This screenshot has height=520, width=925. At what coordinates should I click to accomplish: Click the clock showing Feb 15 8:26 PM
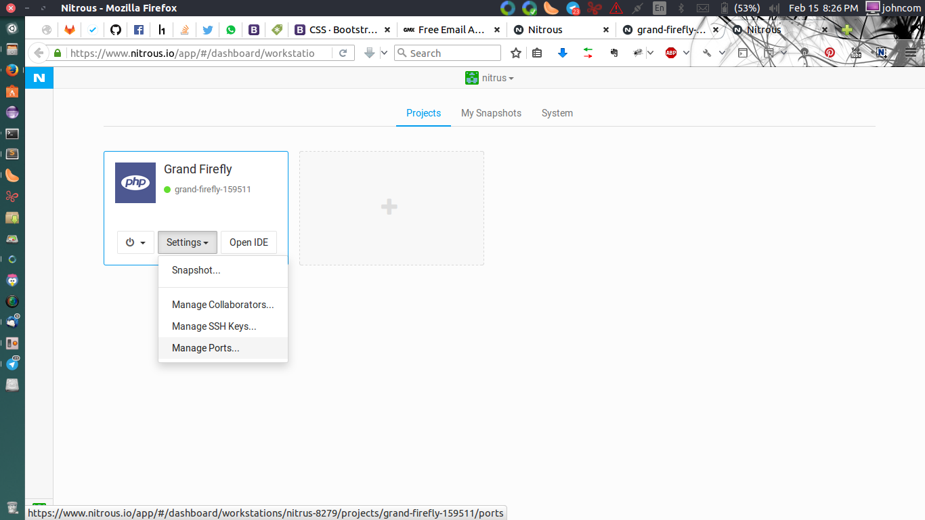(823, 8)
